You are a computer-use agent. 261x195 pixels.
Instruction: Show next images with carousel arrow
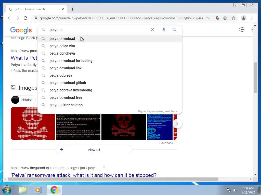click(x=177, y=124)
